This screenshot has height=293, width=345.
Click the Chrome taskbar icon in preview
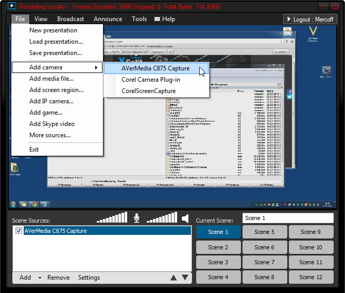pos(34,205)
